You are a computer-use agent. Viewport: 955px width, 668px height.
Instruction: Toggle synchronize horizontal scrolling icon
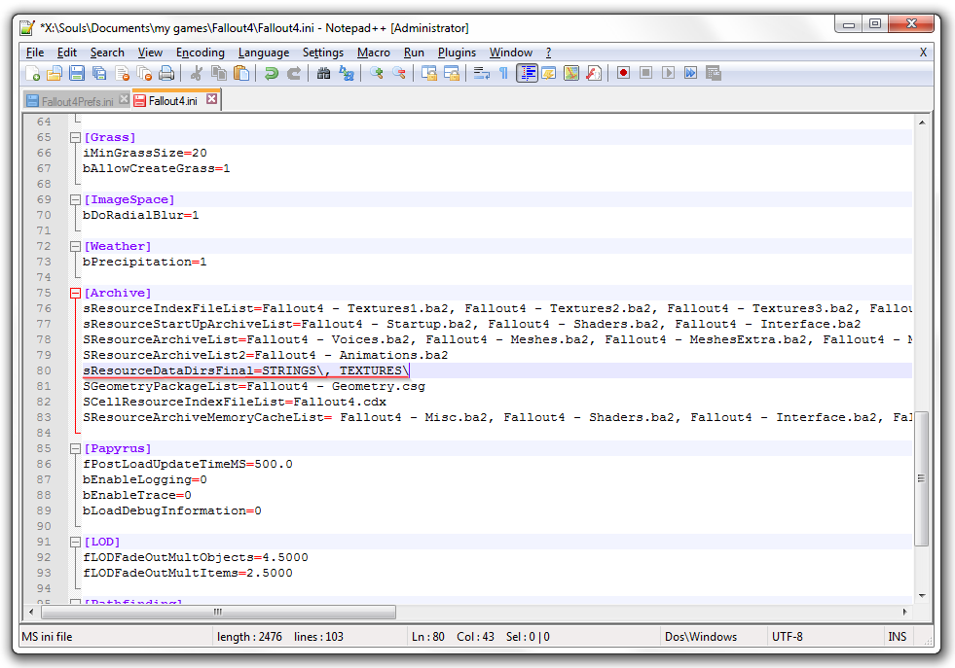[452, 74]
